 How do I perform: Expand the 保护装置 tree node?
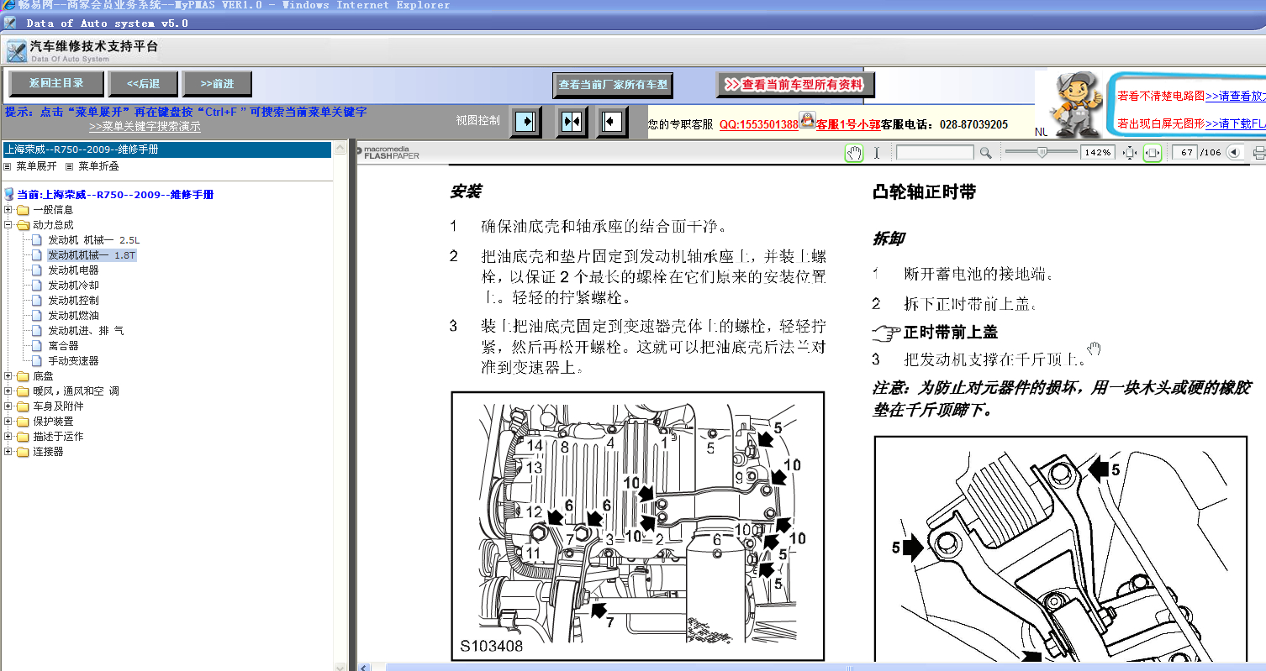pos(8,422)
